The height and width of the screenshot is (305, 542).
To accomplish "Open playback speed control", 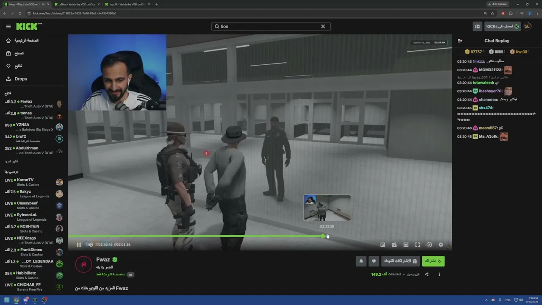I will tap(429, 245).
